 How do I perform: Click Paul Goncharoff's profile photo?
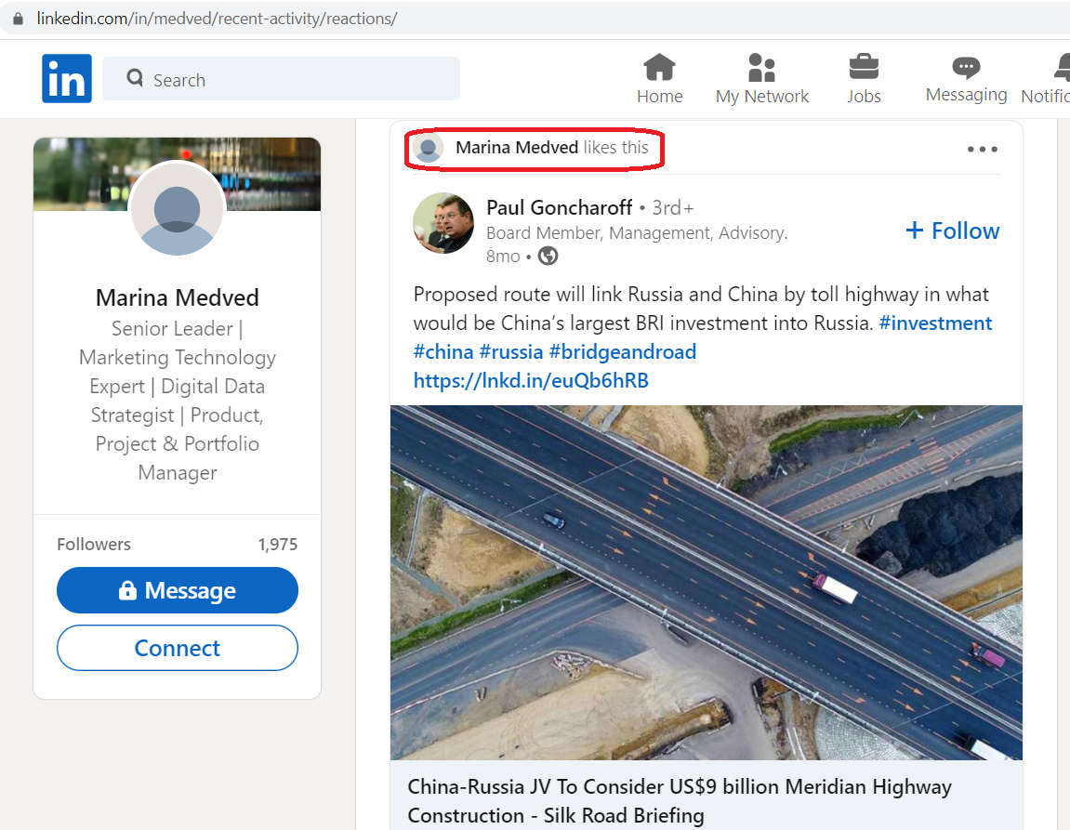(443, 223)
